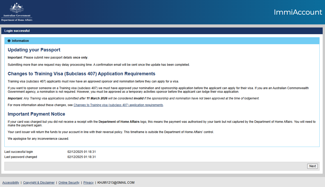Click the Last successful login timestamp
Screen dimensions: 325x187
click(82, 152)
